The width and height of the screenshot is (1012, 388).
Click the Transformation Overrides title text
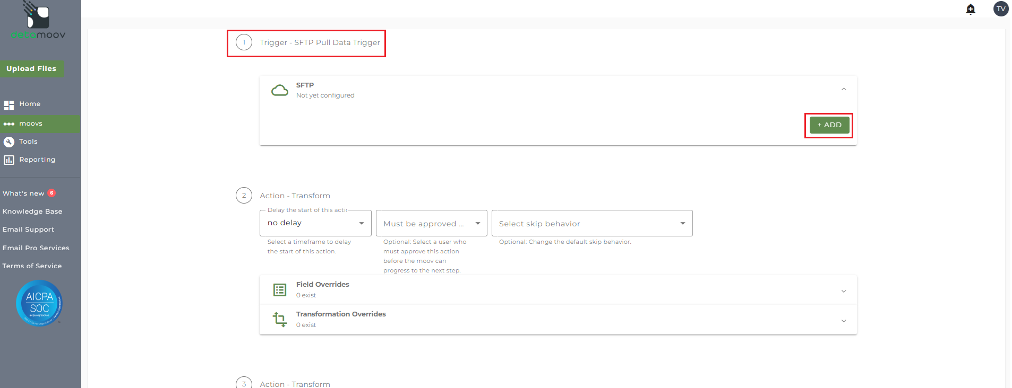[x=341, y=314]
